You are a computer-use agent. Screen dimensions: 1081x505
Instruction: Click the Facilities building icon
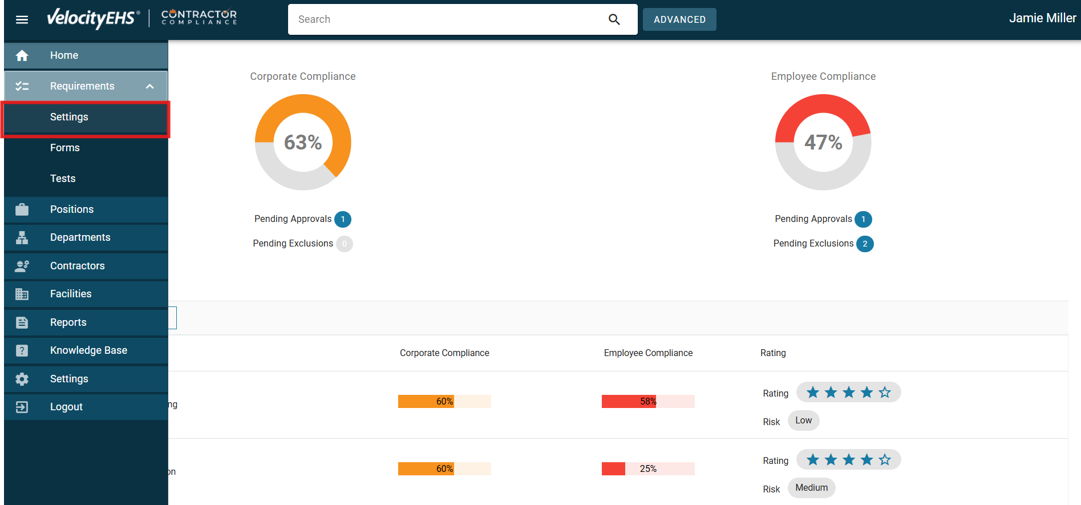(22, 294)
